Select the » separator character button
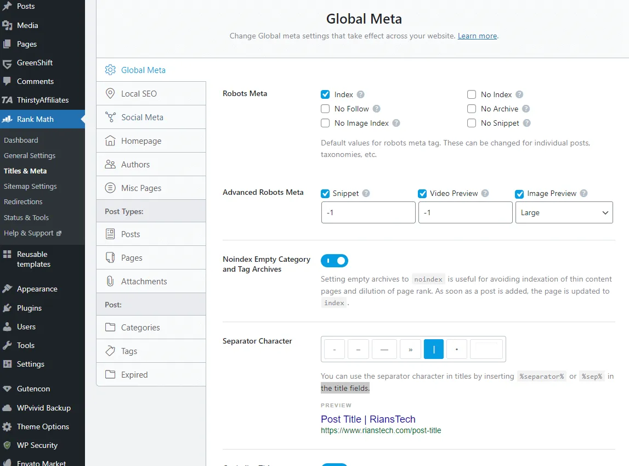 click(410, 349)
